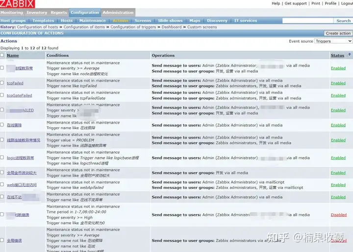
Task: Toggle Enabled status of tcpGateFailed action
Action: point(338,95)
